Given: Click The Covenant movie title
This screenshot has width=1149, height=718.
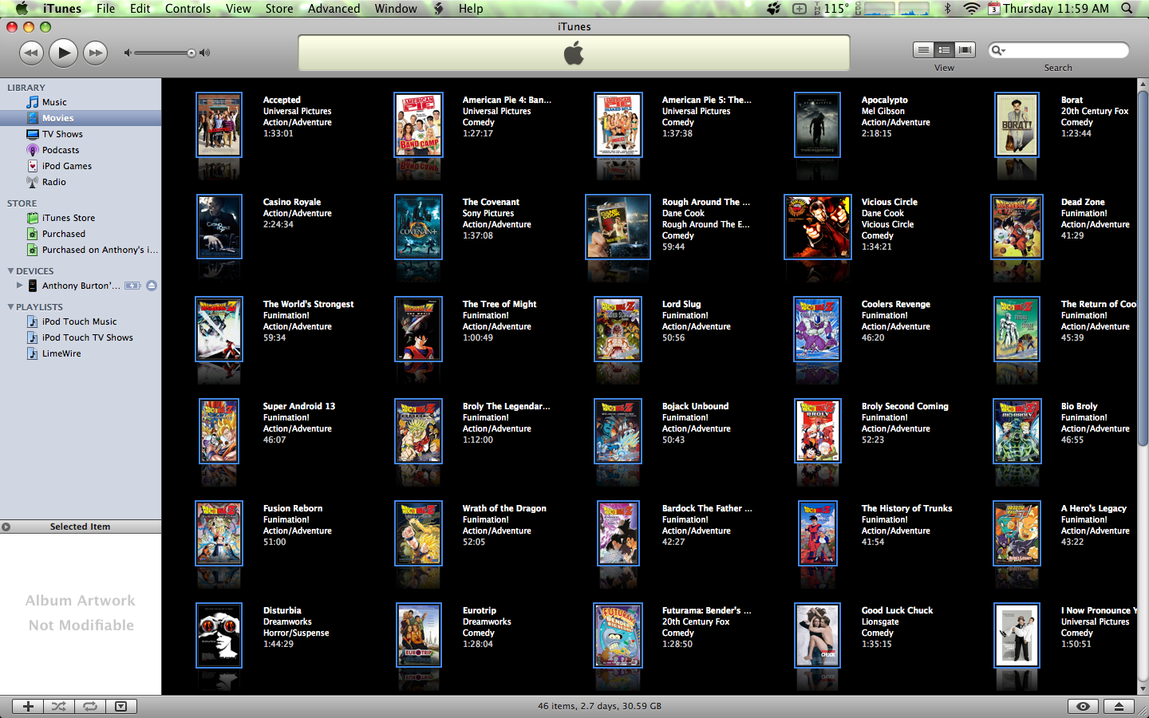Looking at the screenshot, I should tap(491, 202).
